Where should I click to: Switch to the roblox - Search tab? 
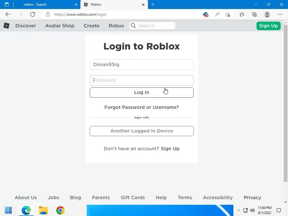click(x=35, y=4)
